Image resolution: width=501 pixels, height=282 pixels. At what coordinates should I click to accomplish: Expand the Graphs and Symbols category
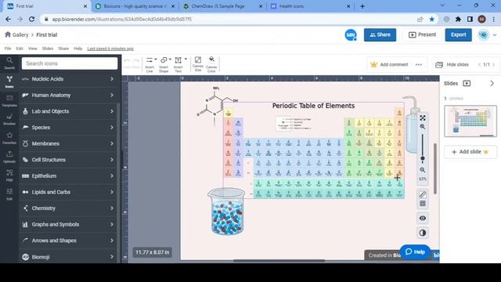tap(68, 224)
